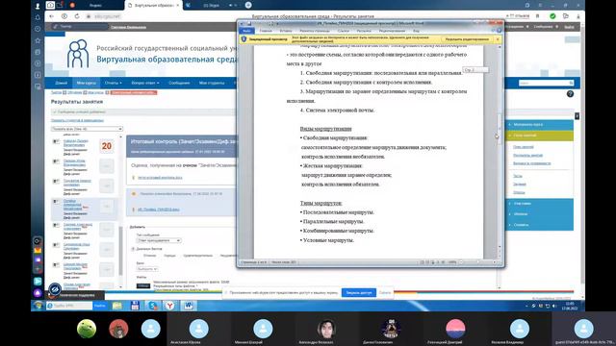Click the Закрыть доступ button
The image size is (616, 346).
(359, 292)
